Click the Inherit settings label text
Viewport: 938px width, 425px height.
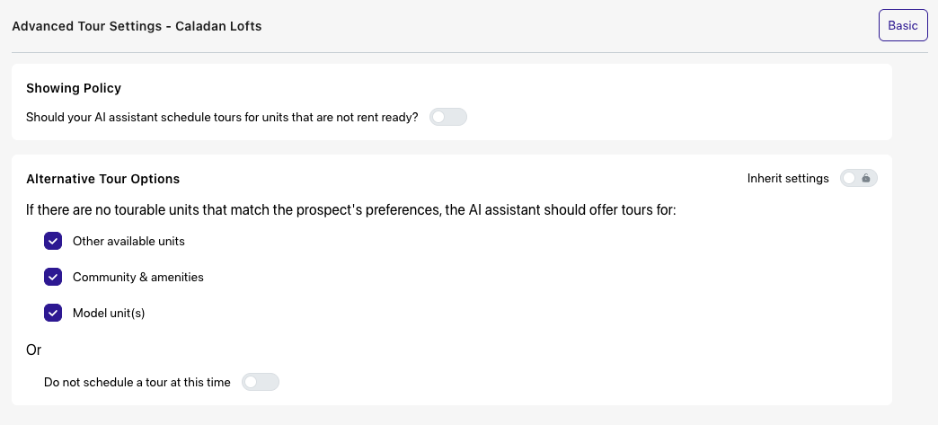click(788, 179)
